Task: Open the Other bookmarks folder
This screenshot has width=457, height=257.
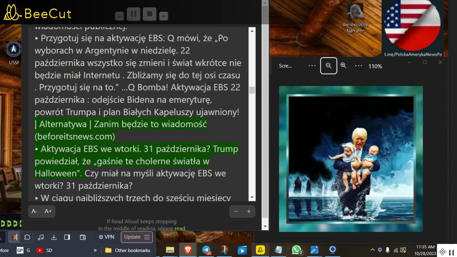Action: point(128,250)
